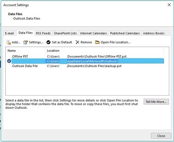Image resolution: width=174 pixels, height=142 pixels.
Task: Click the default checkmark beside highlighted row
Action: 9,61
